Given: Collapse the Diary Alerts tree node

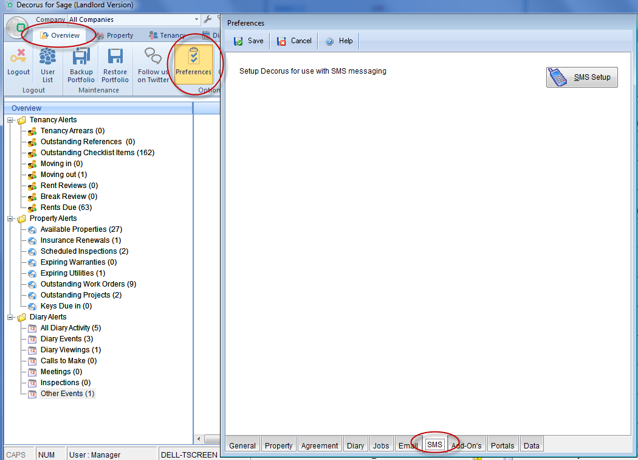Looking at the screenshot, I should point(10,318).
